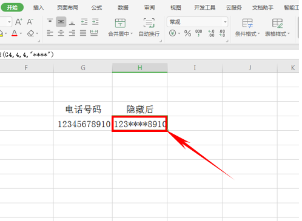Click the 自动换行 wrap text button
Viewport: 302px width, 221px height.
click(149, 27)
